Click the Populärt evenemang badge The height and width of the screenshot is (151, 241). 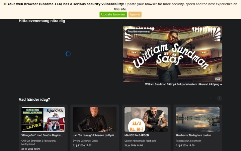pos(139,32)
